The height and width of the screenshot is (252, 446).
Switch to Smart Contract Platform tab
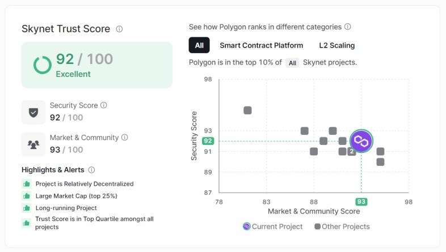point(262,45)
